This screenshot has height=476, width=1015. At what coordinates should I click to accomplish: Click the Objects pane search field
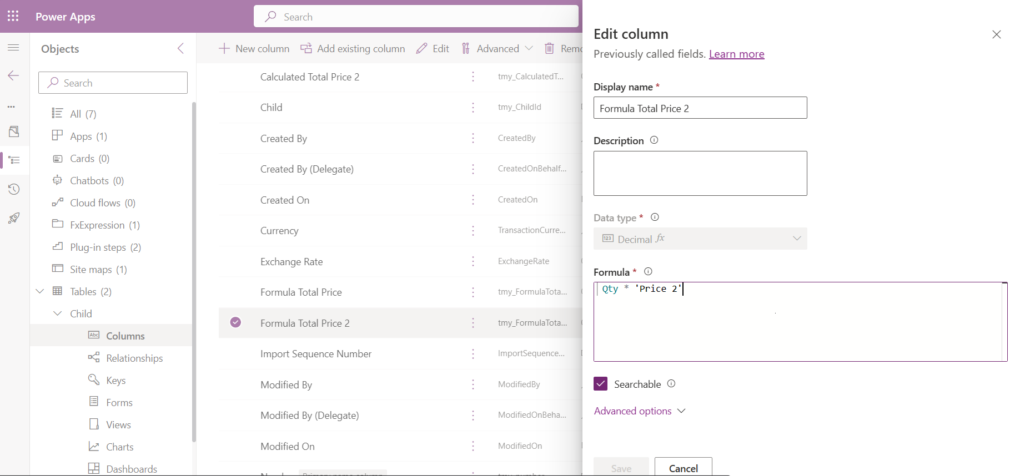pyautogui.click(x=113, y=83)
